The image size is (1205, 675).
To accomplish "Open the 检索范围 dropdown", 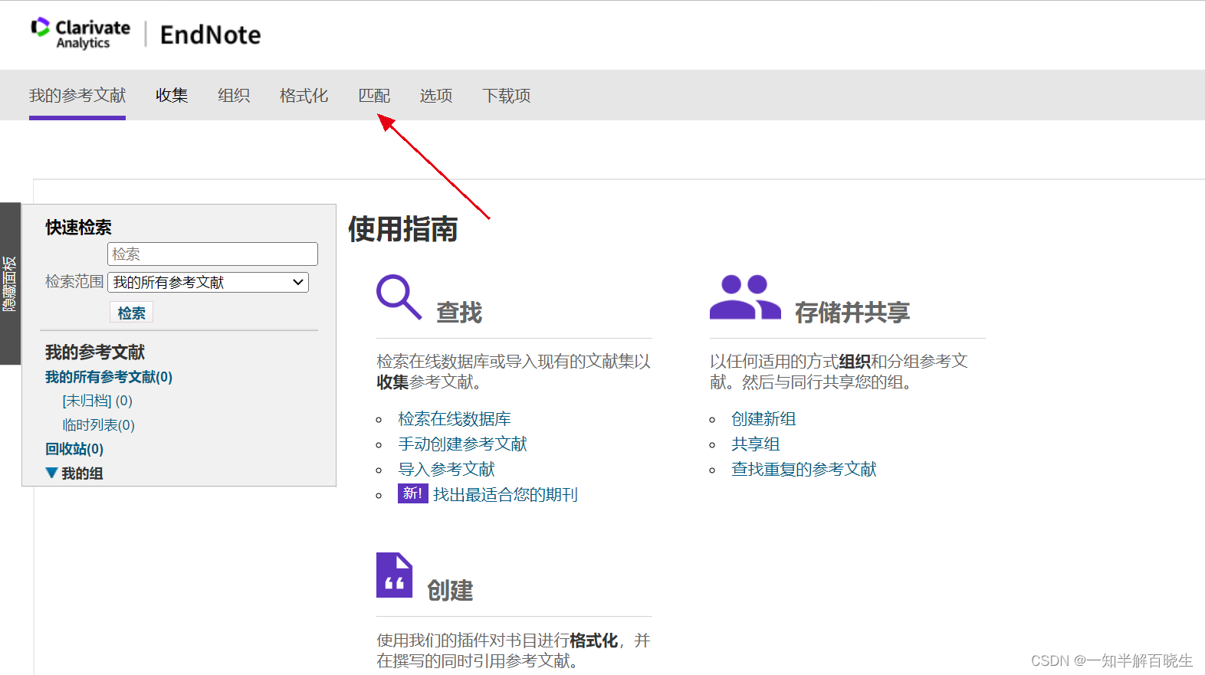I will point(208,282).
